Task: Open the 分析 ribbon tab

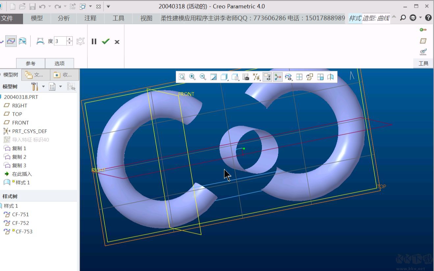Action: [x=64, y=18]
